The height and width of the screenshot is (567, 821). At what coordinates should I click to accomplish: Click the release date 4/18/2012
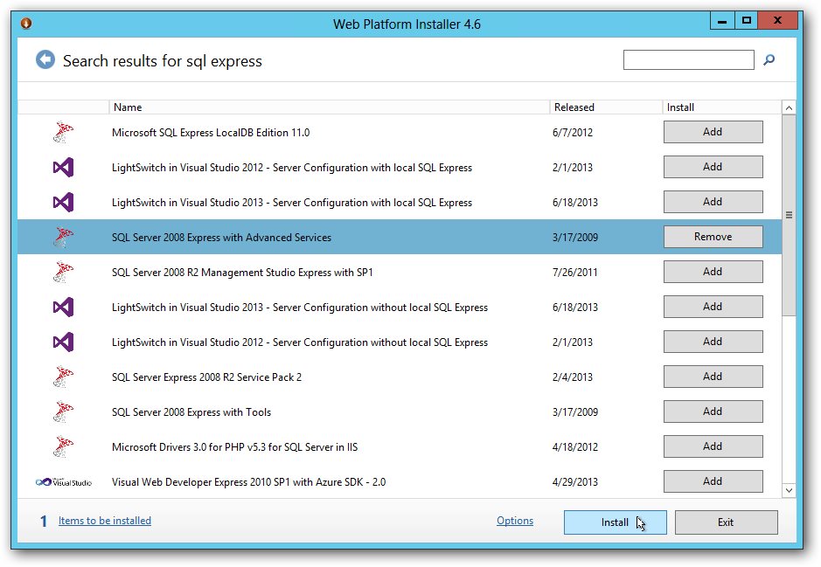tap(575, 447)
